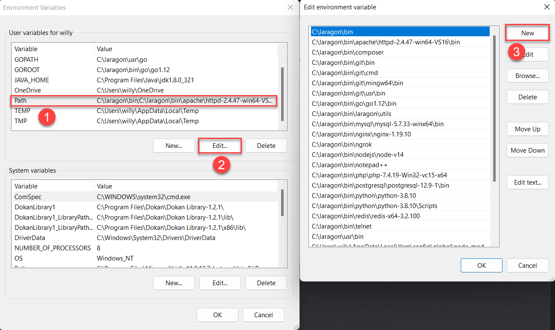Select the ComSpec system variable
Viewport: 555px width, 330px height.
[145, 197]
